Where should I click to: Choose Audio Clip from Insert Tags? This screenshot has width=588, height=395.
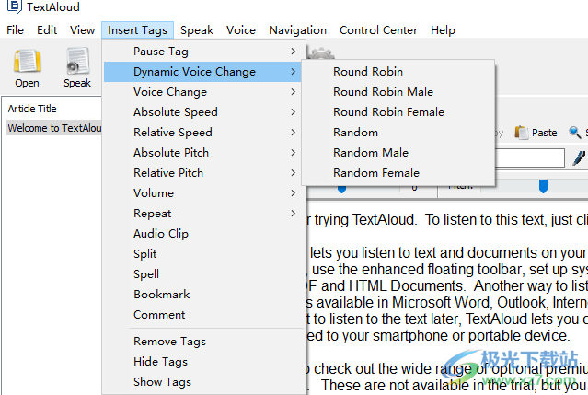click(202, 234)
